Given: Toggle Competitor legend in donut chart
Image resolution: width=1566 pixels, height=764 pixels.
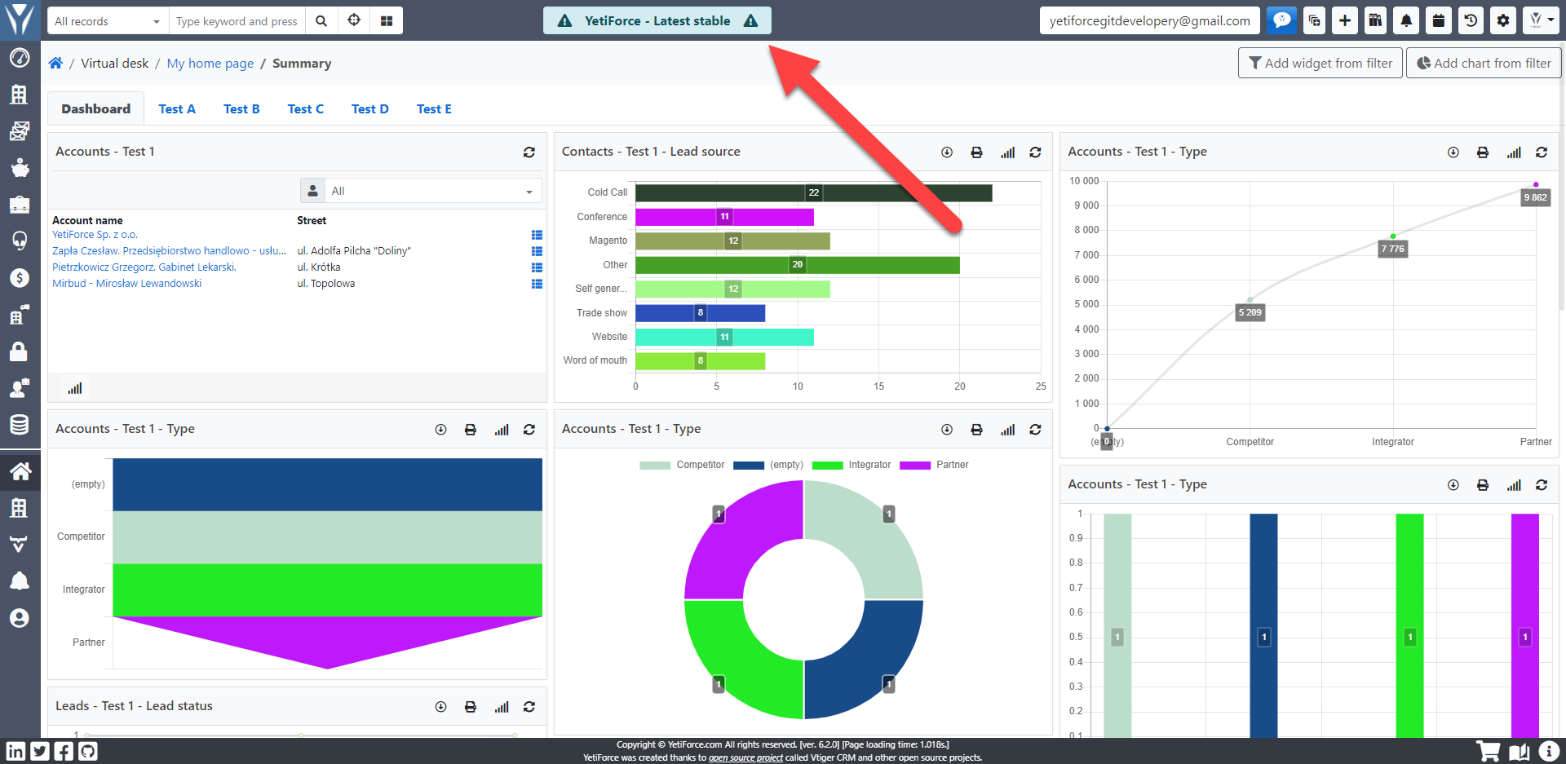Looking at the screenshot, I should click(x=682, y=465).
